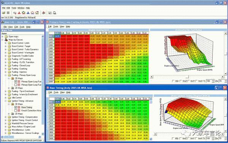This screenshot has width=228, height=143.
Task: Check the Knock Correction Adva checkbox
Action: 16,111
